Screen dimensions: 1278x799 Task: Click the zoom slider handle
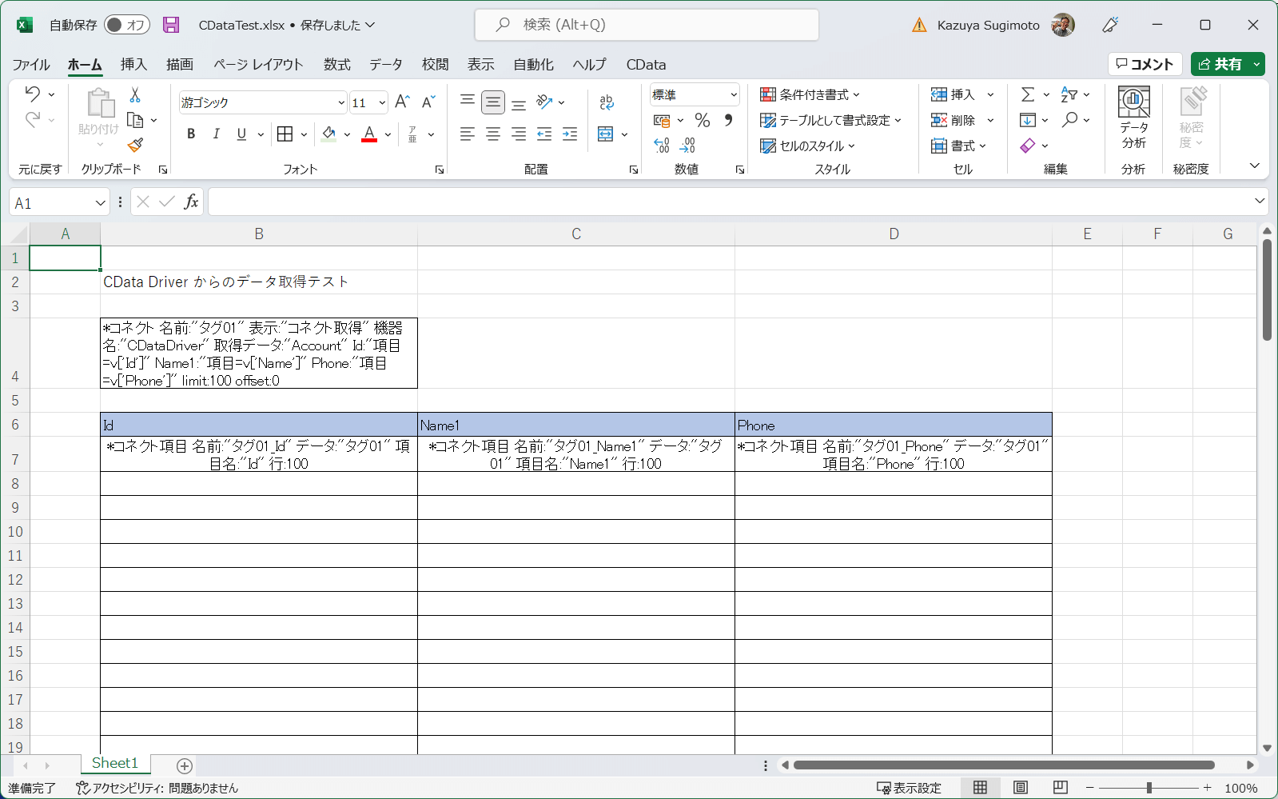1149,788
